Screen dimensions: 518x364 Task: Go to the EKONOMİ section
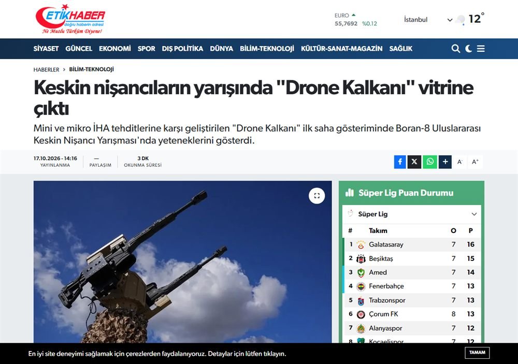(115, 49)
